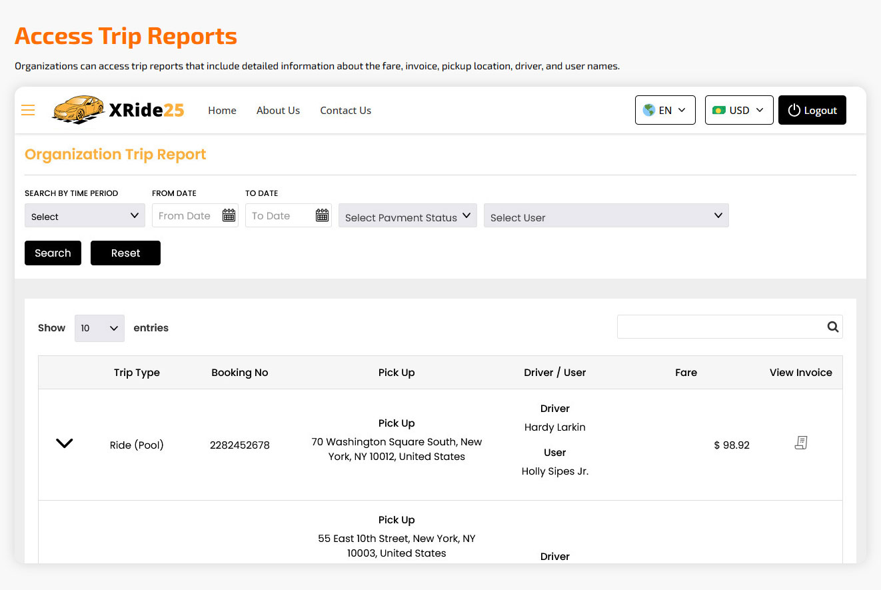Open the hamburger side menu
This screenshot has width=881, height=590.
coord(28,110)
